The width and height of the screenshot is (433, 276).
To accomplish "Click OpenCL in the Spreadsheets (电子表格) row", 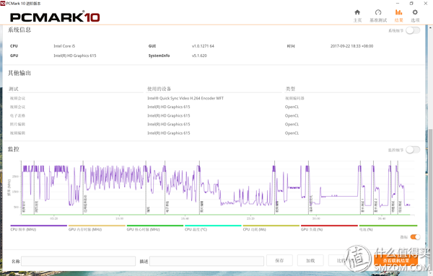I will click(x=292, y=115).
